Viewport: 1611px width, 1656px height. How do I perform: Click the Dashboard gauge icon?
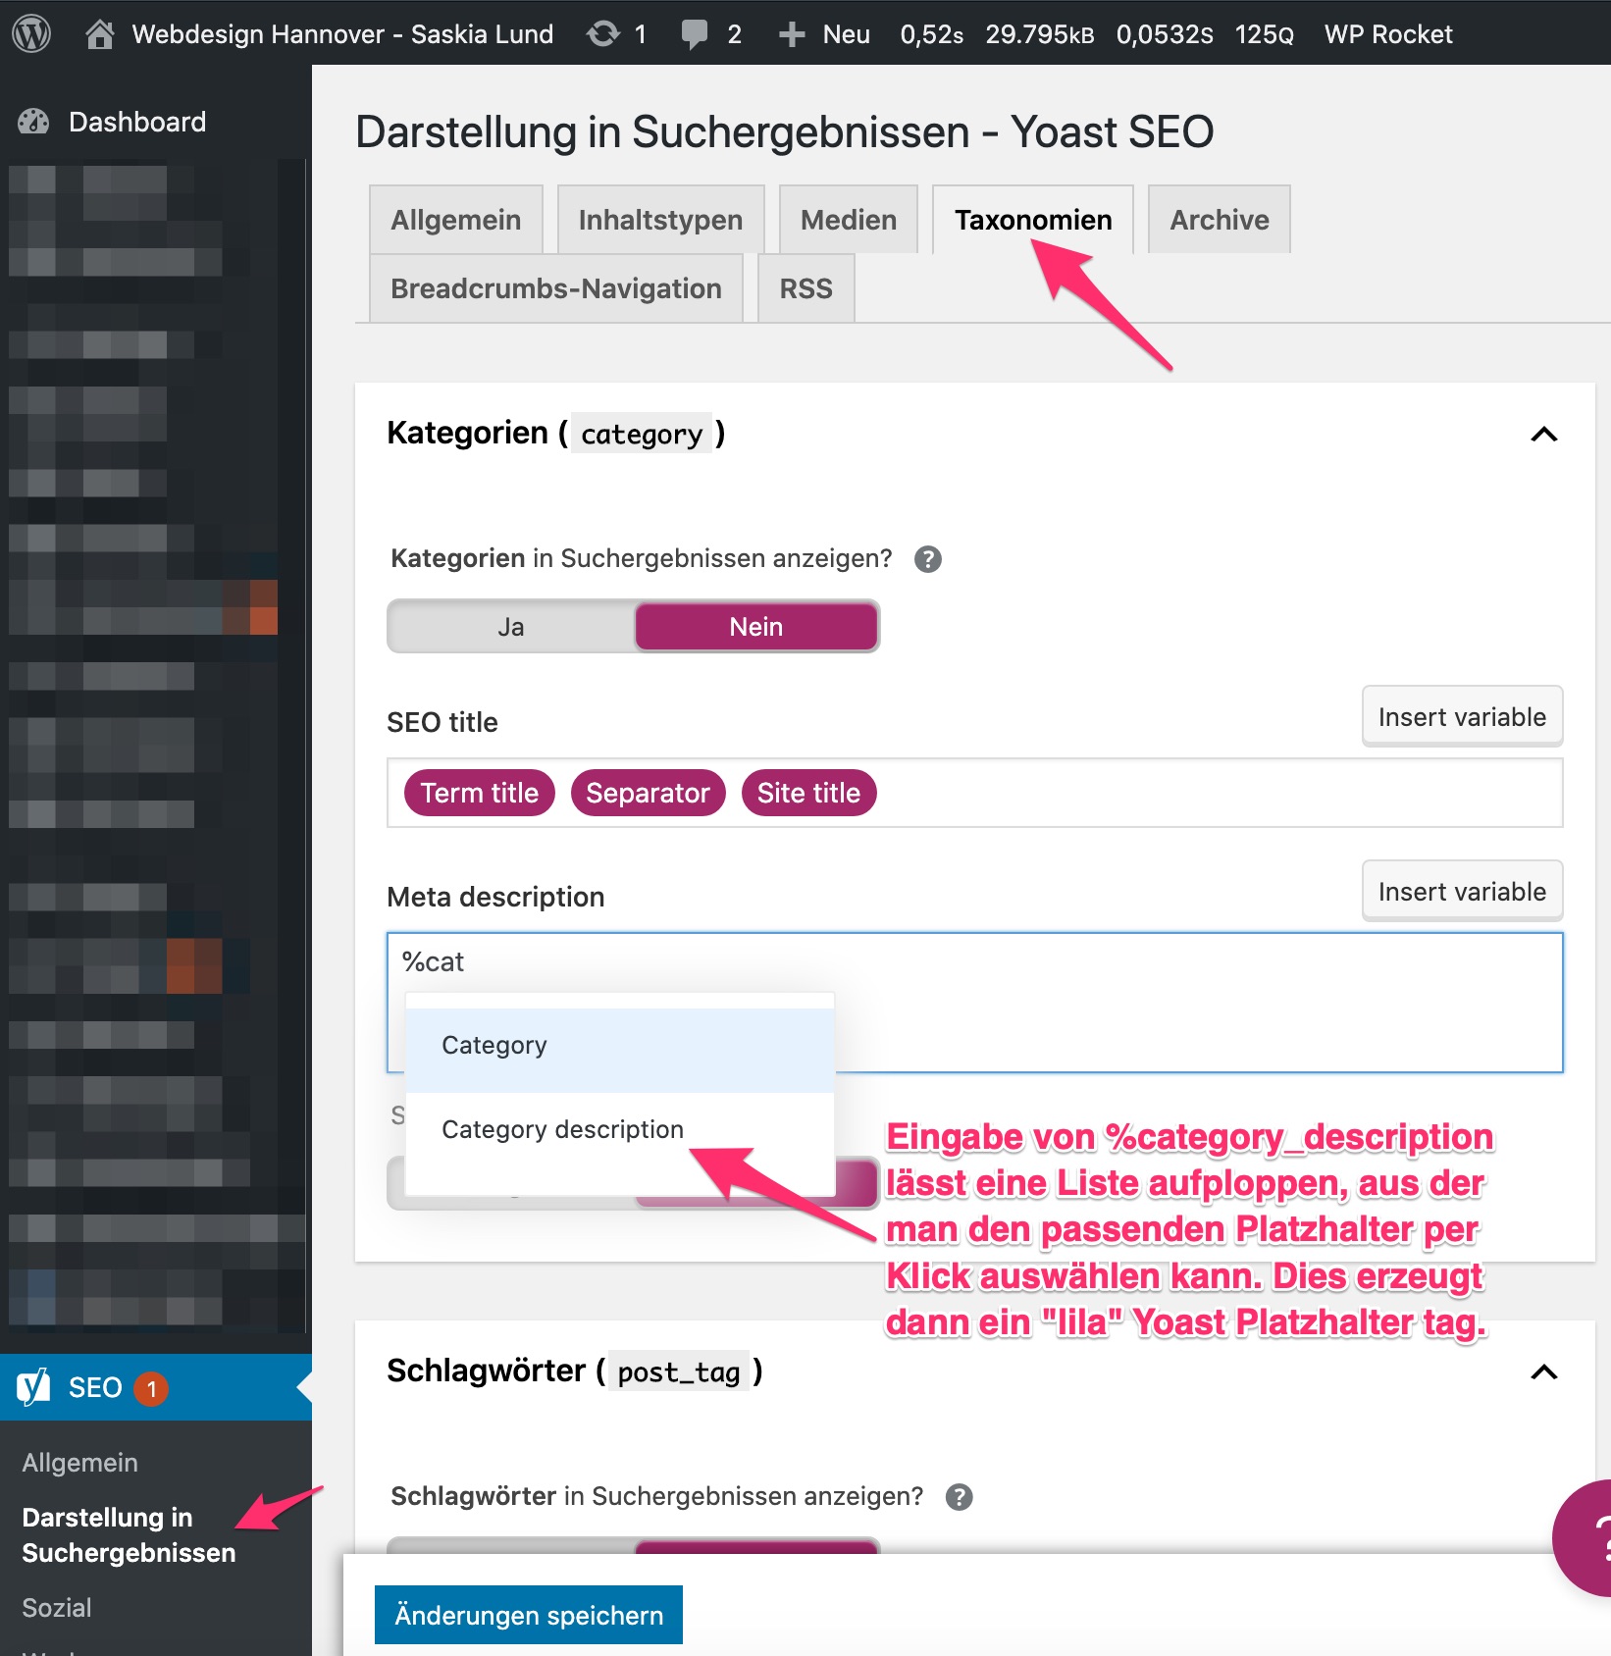(33, 122)
